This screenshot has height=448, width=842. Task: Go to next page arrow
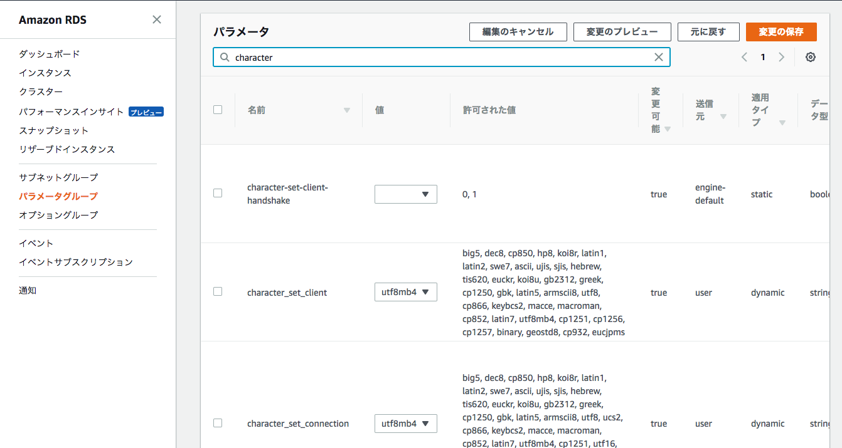[x=781, y=57]
